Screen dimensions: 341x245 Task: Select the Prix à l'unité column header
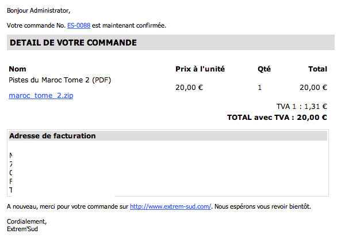[200, 69]
